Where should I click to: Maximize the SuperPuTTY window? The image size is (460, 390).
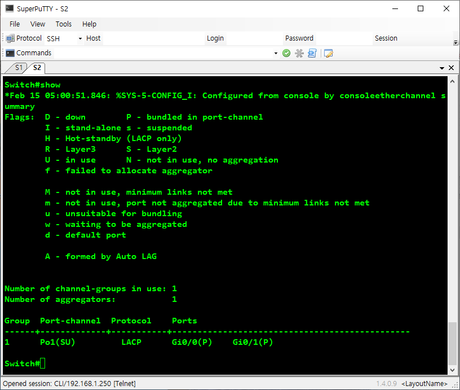tap(421, 8)
